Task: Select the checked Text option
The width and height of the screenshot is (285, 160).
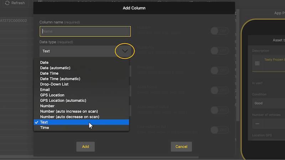Action: pos(44,122)
